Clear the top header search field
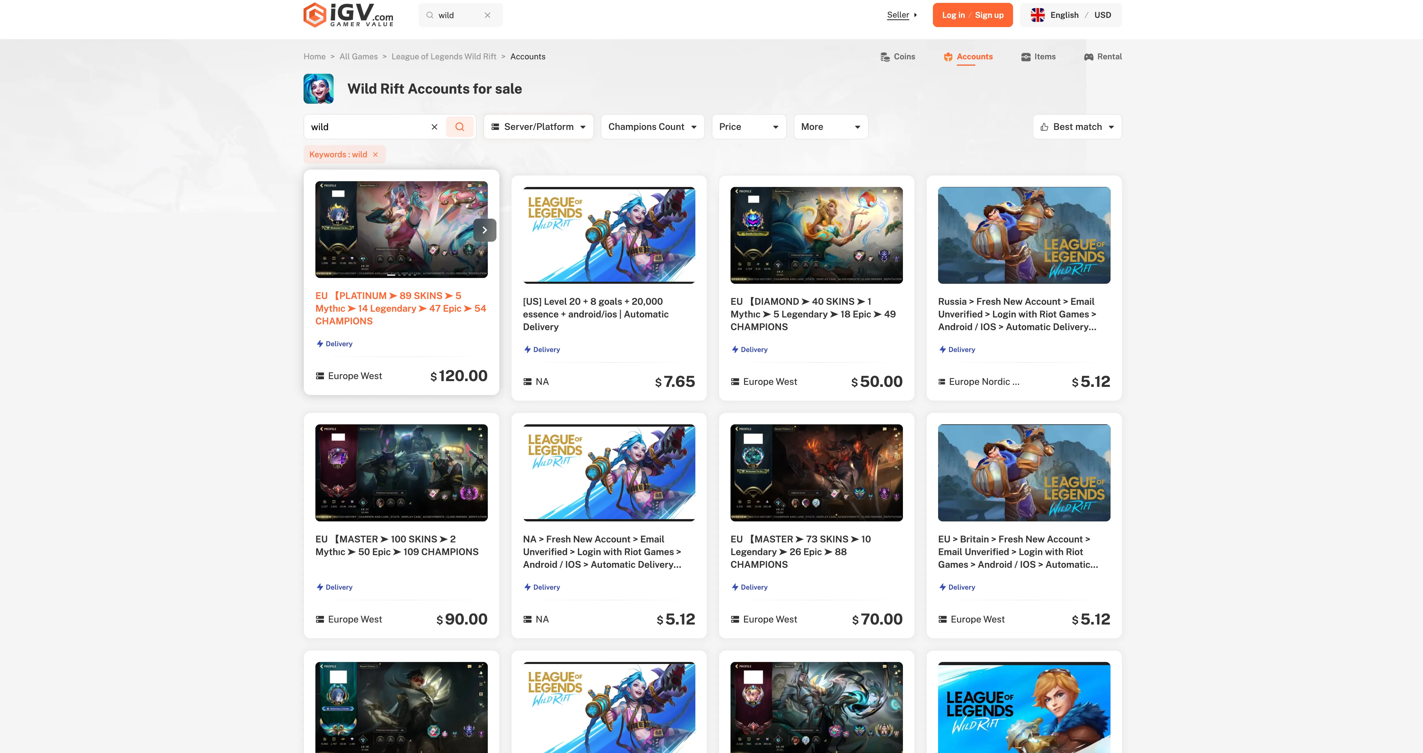This screenshot has width=1423, height=753. [x=487, y=16]
